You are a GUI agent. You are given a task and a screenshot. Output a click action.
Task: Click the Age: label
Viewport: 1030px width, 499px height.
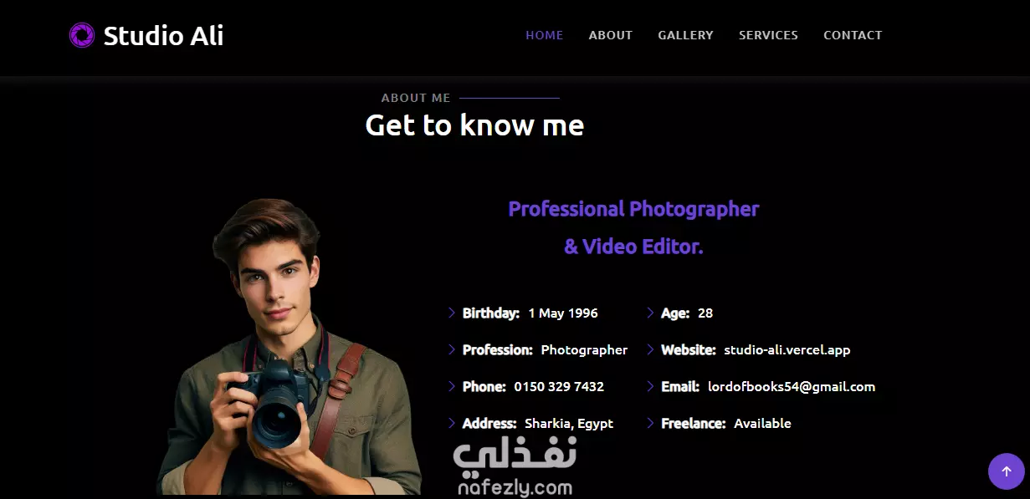click(x=675, y=313)
